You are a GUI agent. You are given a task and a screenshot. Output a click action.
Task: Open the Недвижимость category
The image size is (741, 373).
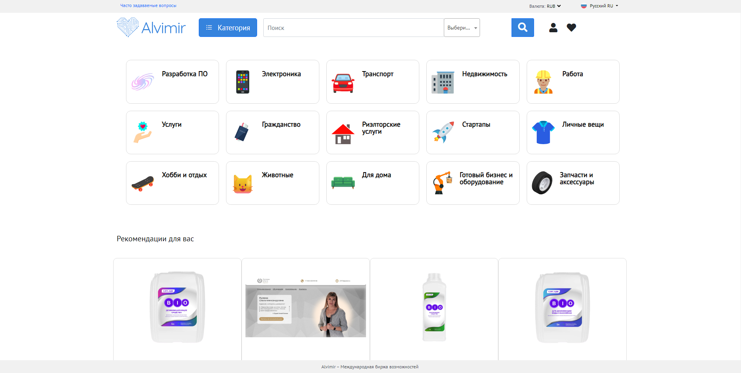[484, 74]
